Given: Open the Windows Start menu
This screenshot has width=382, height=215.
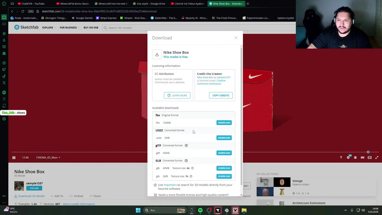Looking at the screenshot, I should (138, 210).
